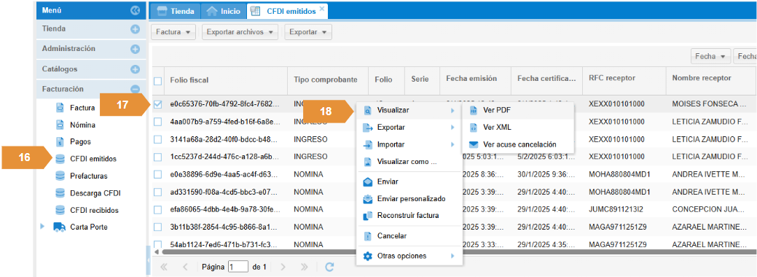Check the 3b11b38f nomina row checkbox
The image size is (757, 277).
[158, 227]
